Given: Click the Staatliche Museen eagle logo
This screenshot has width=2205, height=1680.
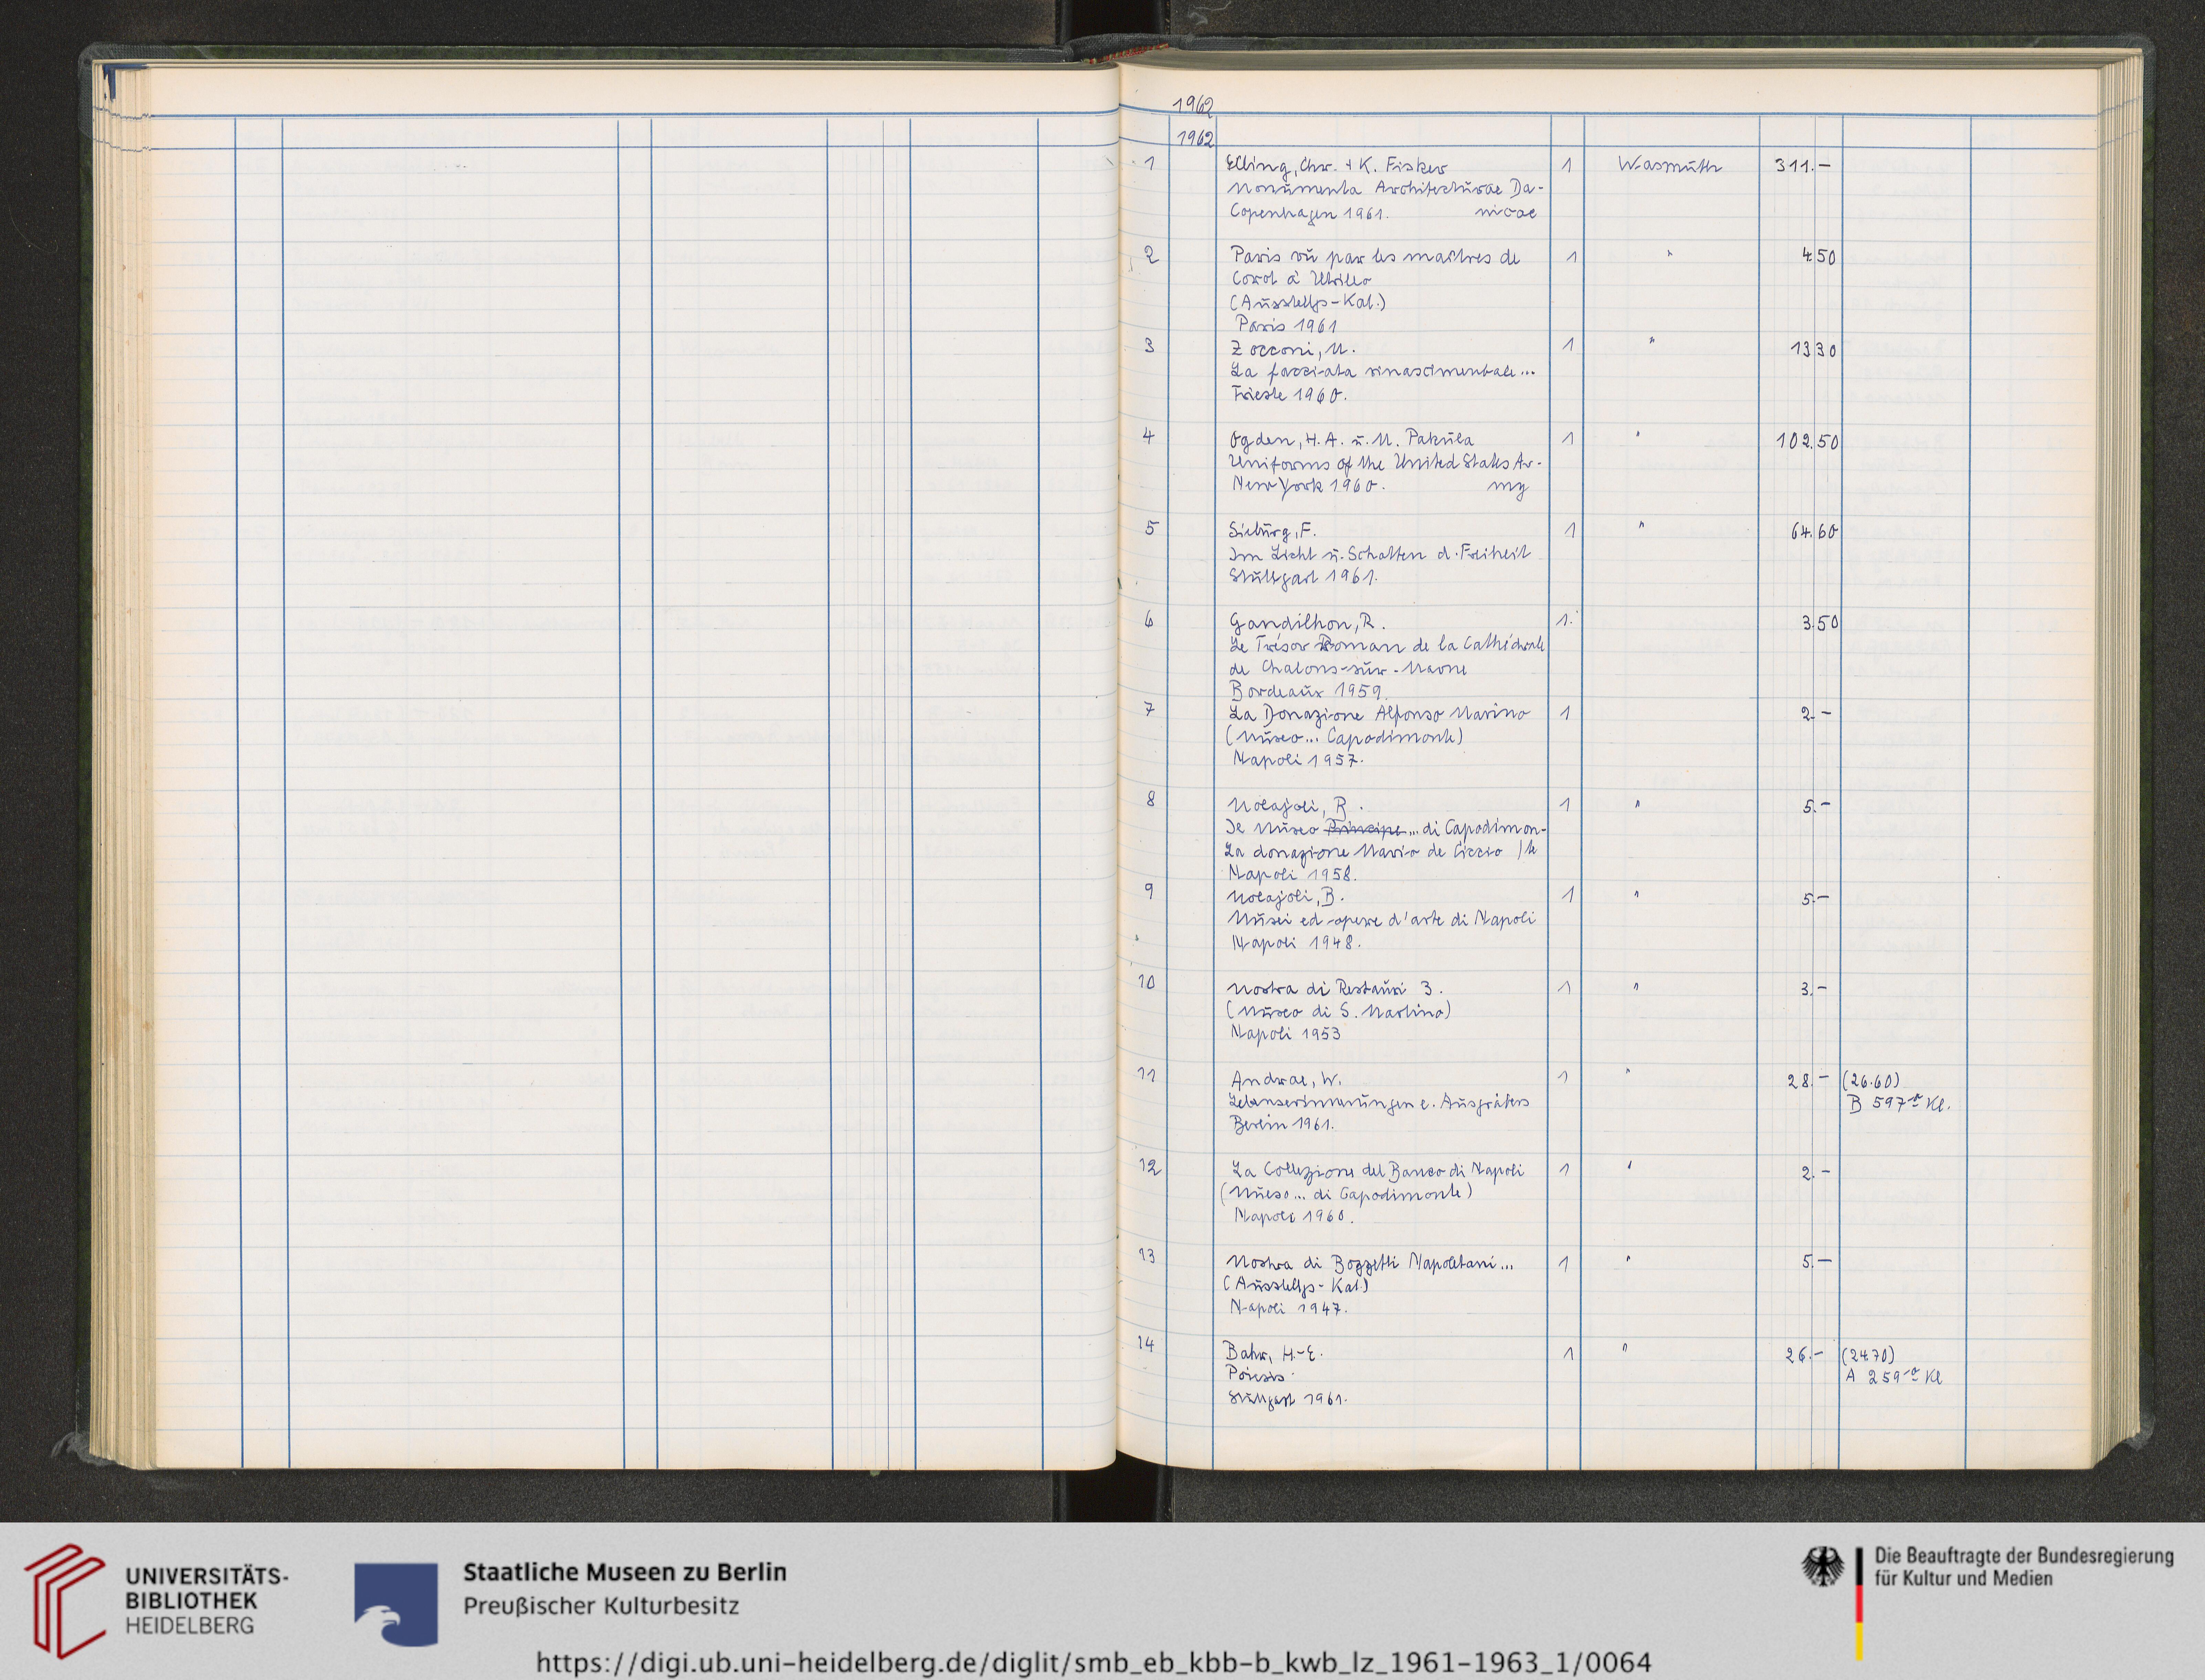Looking at the screenshot, I should click(x=396, y=1604).
